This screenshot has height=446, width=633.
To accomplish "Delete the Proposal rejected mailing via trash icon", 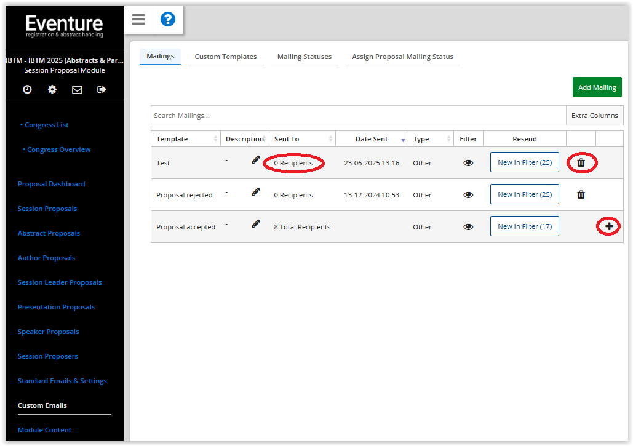I will coord(581,195).
